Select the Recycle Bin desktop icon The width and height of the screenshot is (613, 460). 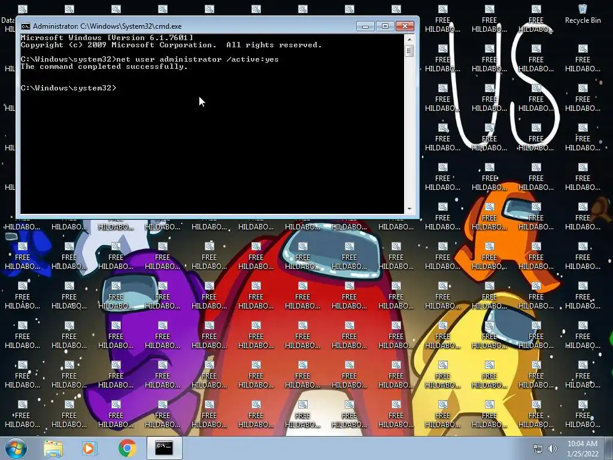[x=582, y=14]
